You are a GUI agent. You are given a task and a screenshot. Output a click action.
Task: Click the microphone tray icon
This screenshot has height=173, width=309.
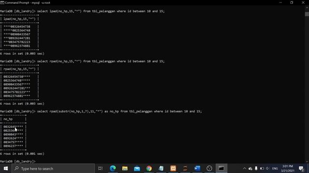click(x=256, y=169)
